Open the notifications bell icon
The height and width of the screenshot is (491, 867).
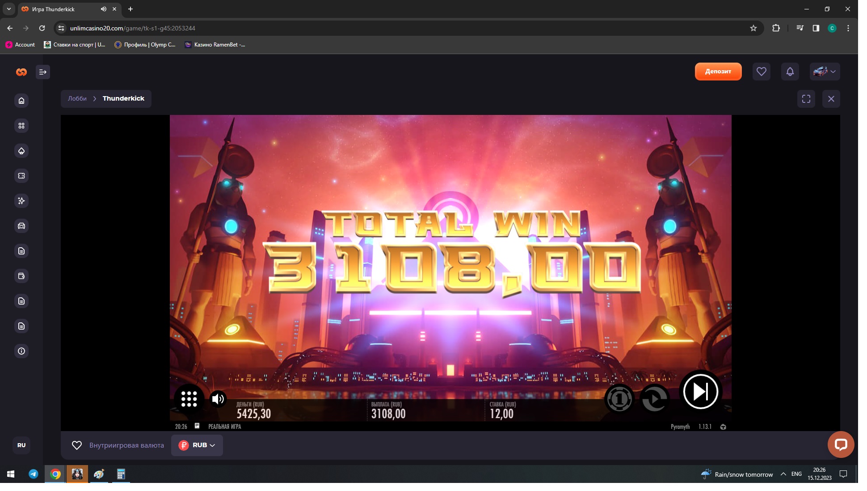(790, 72)
